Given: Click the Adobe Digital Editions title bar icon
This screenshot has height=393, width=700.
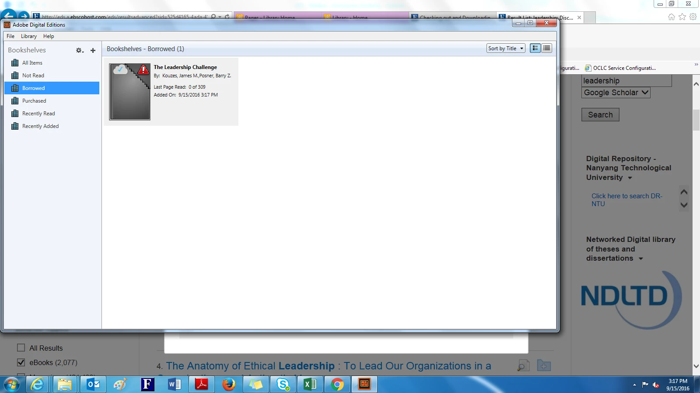Looking at the screenshot, I should coord(7,25).
